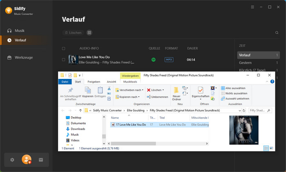This screenshot has width=286, height=172.
Task: Click the green Spotify source icon
Action: (154, 60)
